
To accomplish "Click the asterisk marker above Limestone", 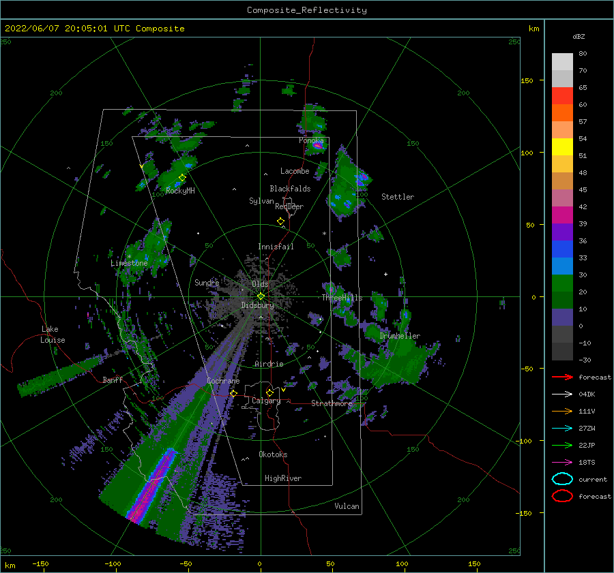I will tap(129, 257).
